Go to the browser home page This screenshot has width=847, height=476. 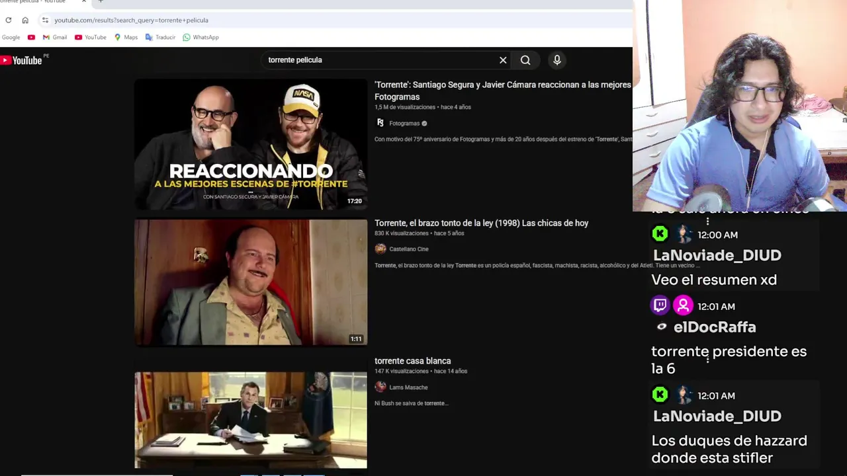[25, 20]
